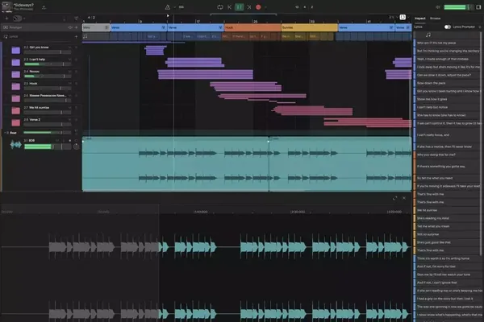This screenshot has height=322, width=484.
Task: Expand the audio editor to full size
Action: point(394,198)
